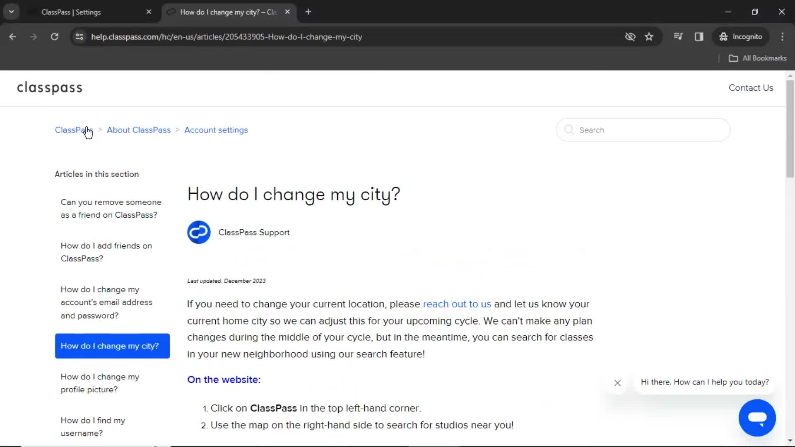The height and width of the screenshot is (447, 795).
Task: Close the ClassPass Settings tab
Action: [x=149, y=12]
